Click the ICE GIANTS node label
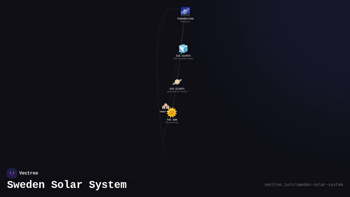 tap(183, 56)
